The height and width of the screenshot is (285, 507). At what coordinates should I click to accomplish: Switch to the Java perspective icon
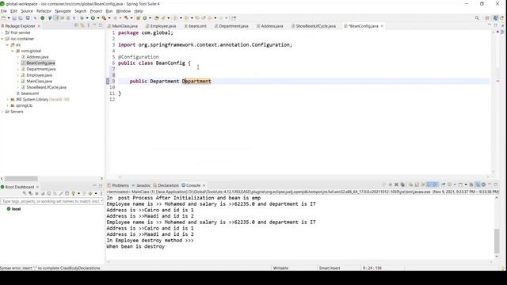[495, 18]
